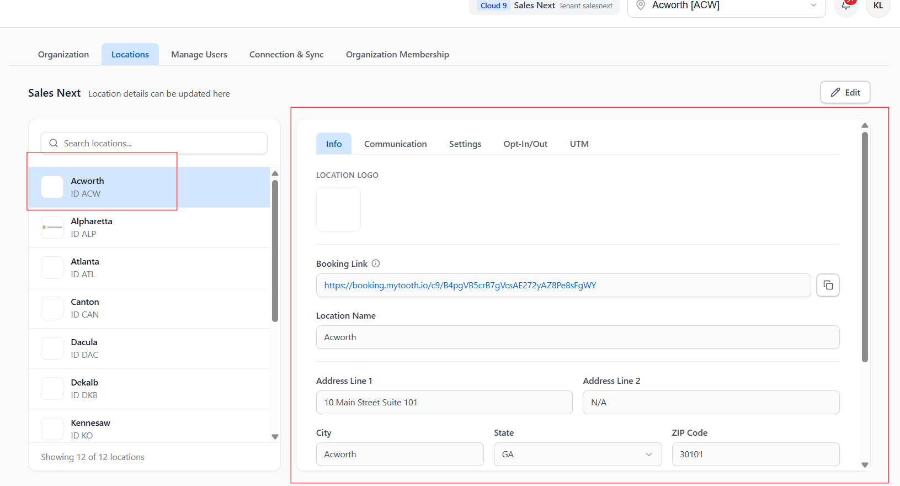Click the Alpharetta location logo thumbnail
900x486 pixels.
pos(52,228)
